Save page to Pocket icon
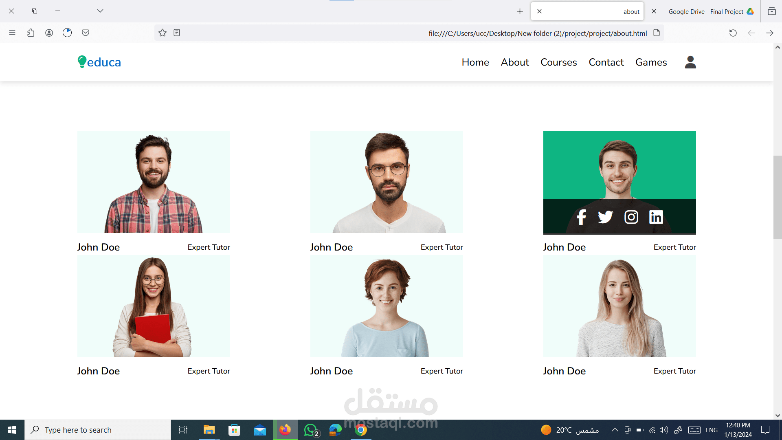The image size is (782, 440). point(86,33)
